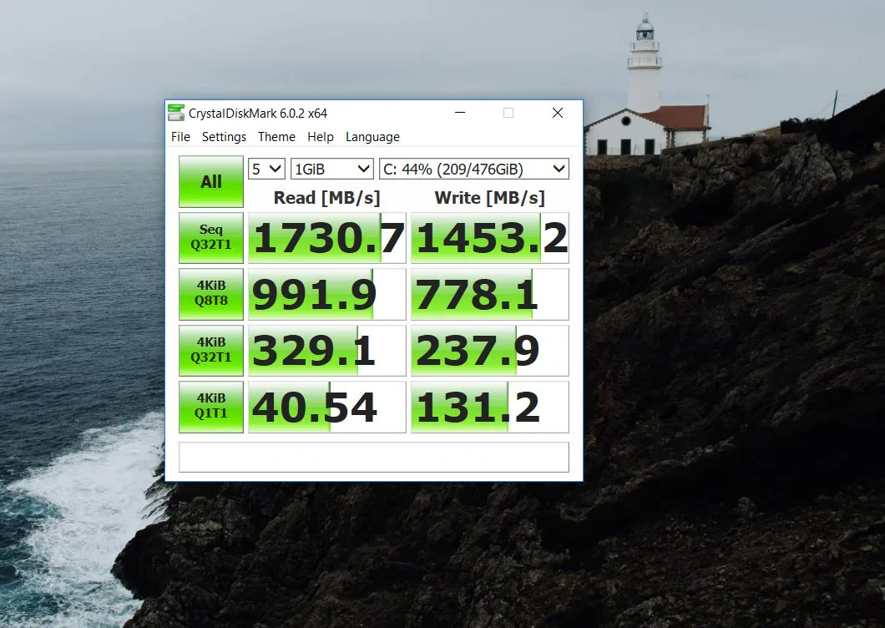
Task: Expand the test count dropdown showing 5
Action: tap(266, 169)
